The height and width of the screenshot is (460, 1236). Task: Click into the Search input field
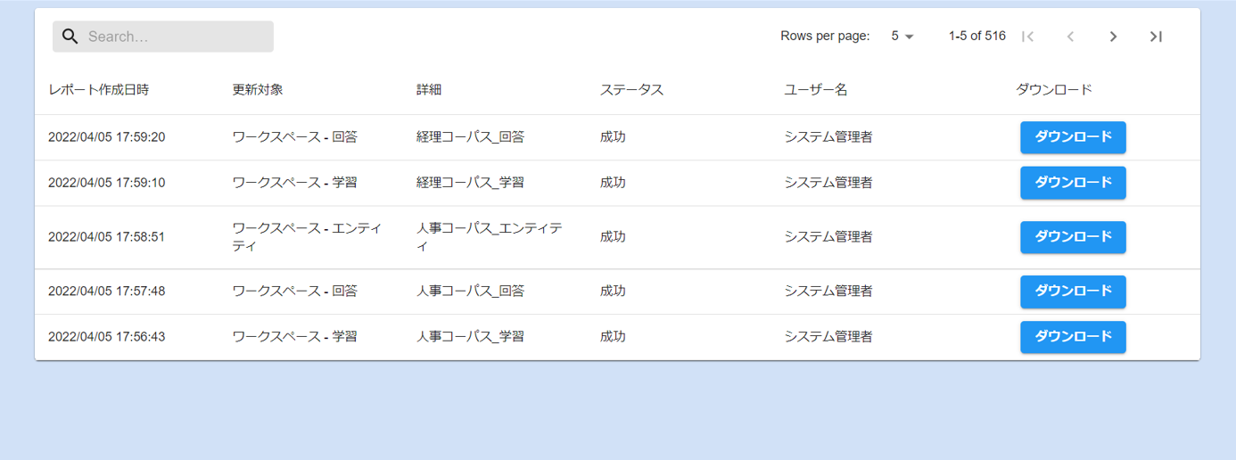click(174, 37)
